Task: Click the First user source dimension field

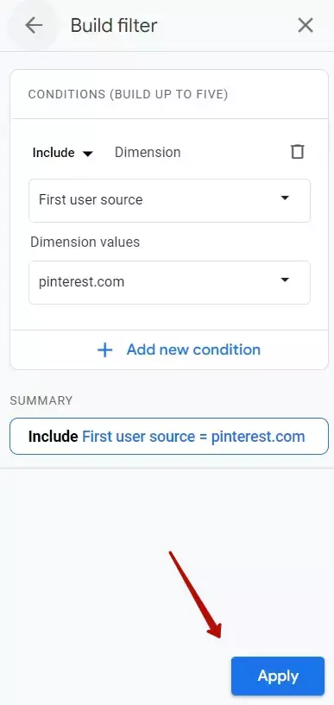Action: (x=169, y=200)
